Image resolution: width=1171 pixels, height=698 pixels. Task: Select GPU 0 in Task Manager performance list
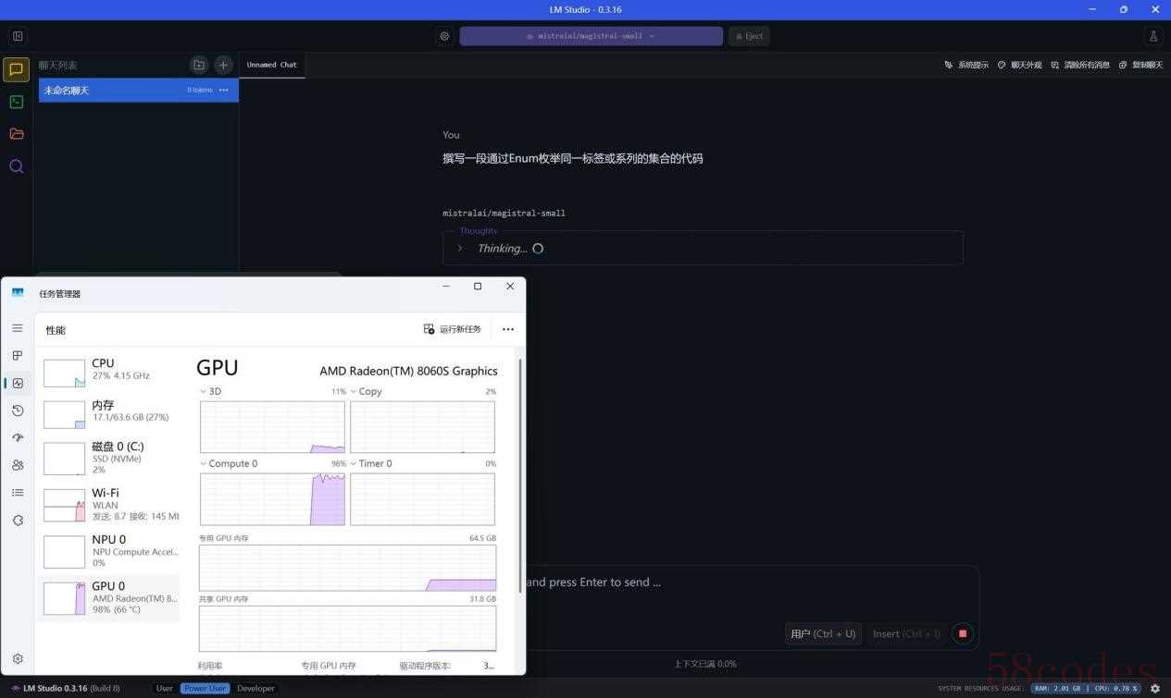coord(109,597)
